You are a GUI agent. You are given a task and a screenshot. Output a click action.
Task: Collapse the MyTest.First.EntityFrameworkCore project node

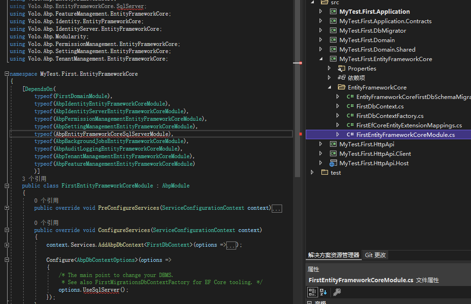[x=321, y=59]
